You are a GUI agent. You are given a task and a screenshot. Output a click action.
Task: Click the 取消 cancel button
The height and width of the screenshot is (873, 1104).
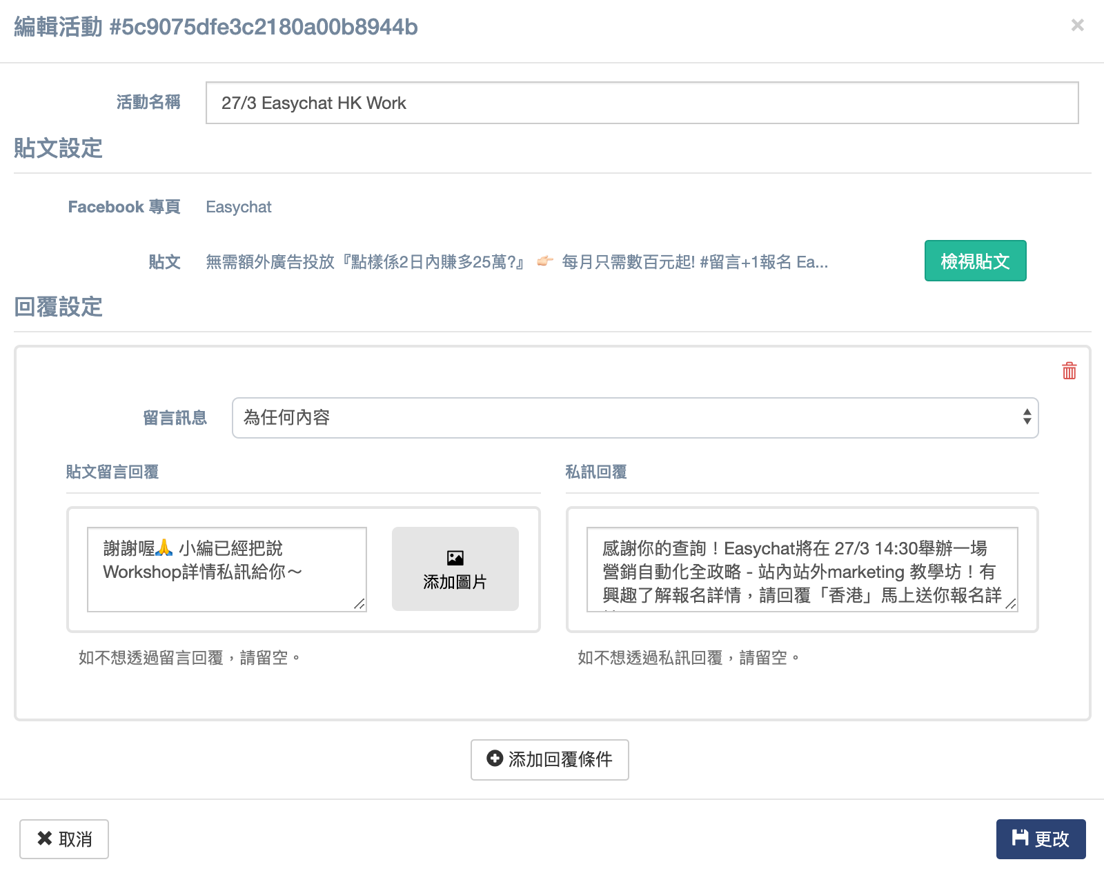coord(64,839)
